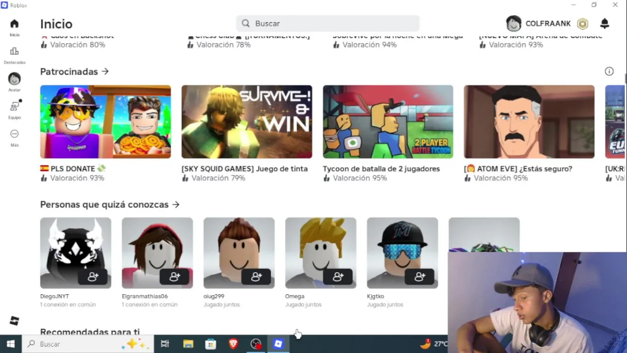Click the sponsored info icon
Image resolution: width=627 pixels, height=353 pixels.
pos(609,72)
